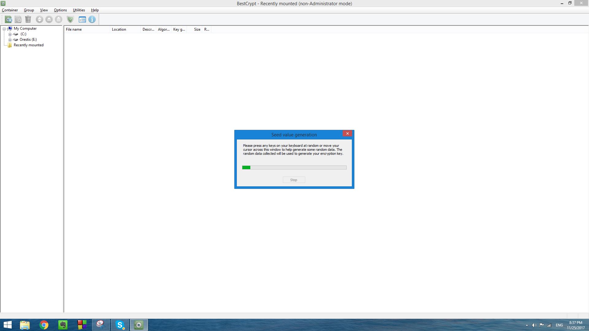The width and height of the screenshot is (589, 331).
Task: Click the BestCrypt title bar app icon
Action: click(3, 3)
